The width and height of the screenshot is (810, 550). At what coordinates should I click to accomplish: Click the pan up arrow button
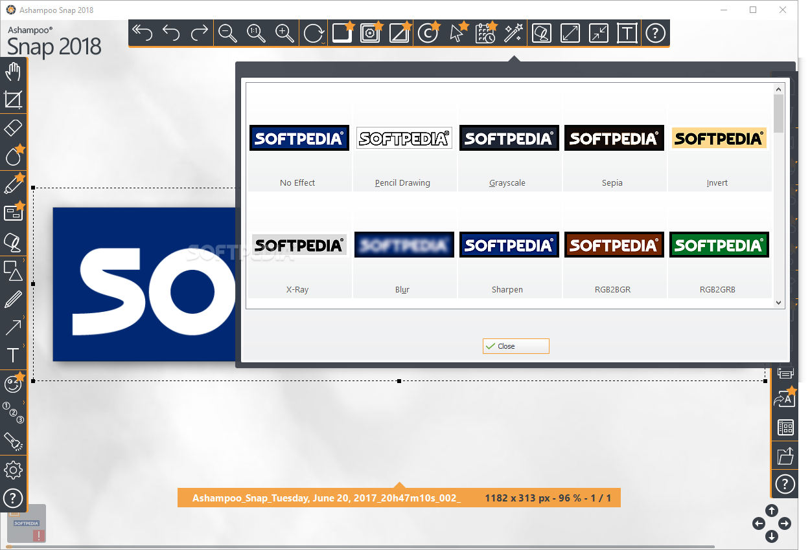tap(772, 511)
